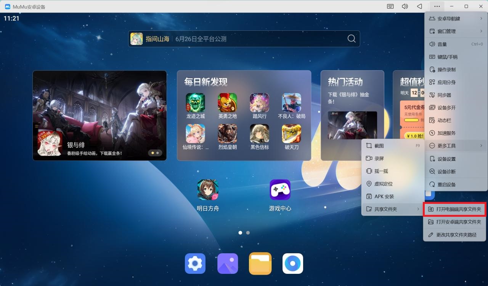The width and height of the screenshot is (488, 286).
Task: Select 键鼠/手柄 menu item
Action: [456, 57]
